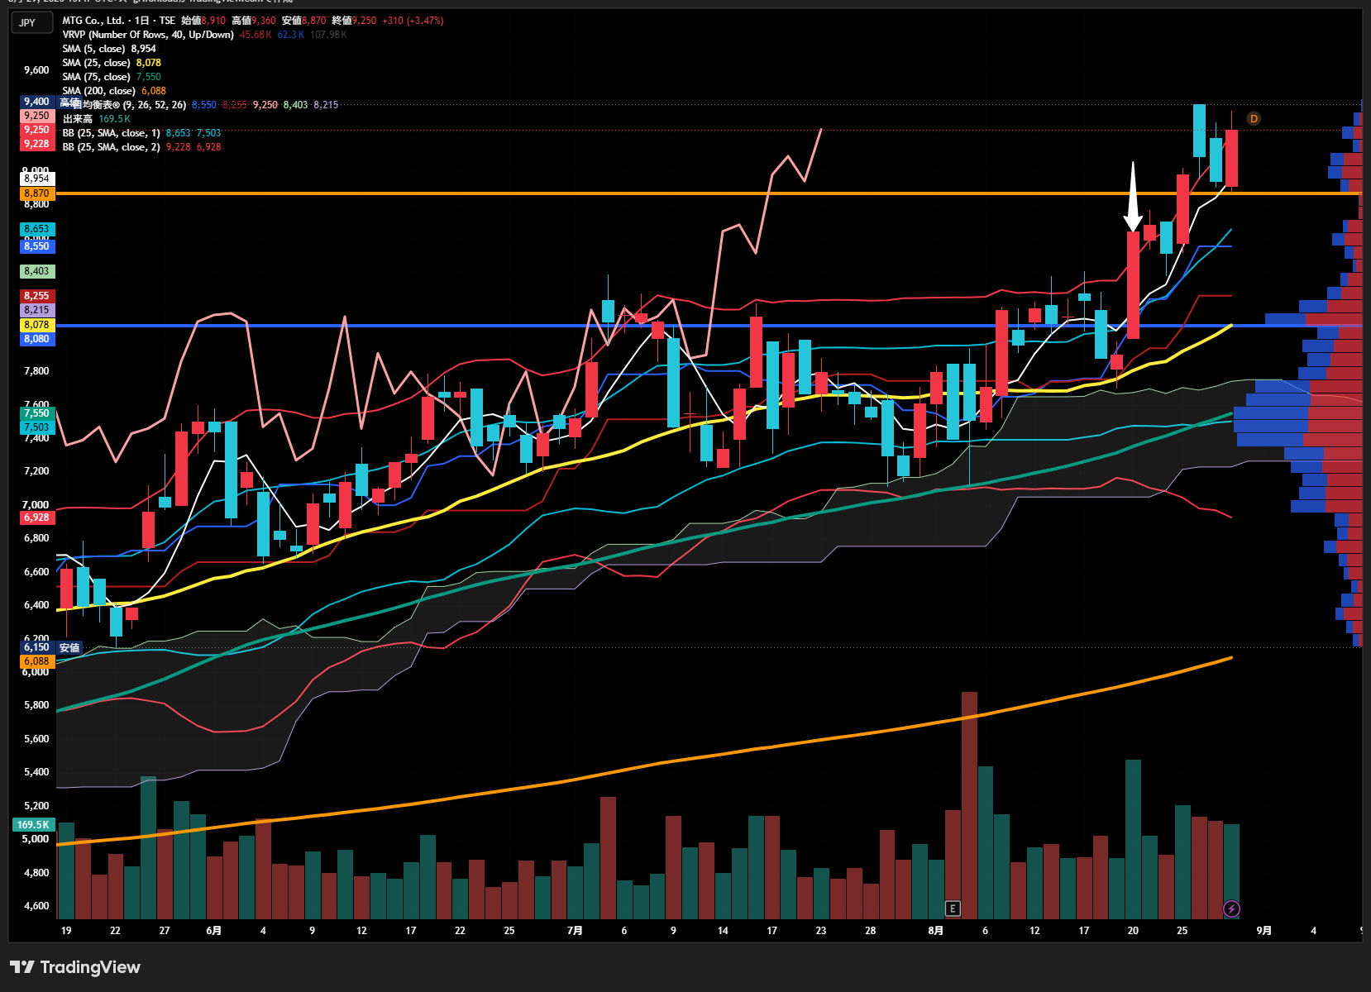
Task: Click the dark red 8,255 axis tag
Action: 37,296
